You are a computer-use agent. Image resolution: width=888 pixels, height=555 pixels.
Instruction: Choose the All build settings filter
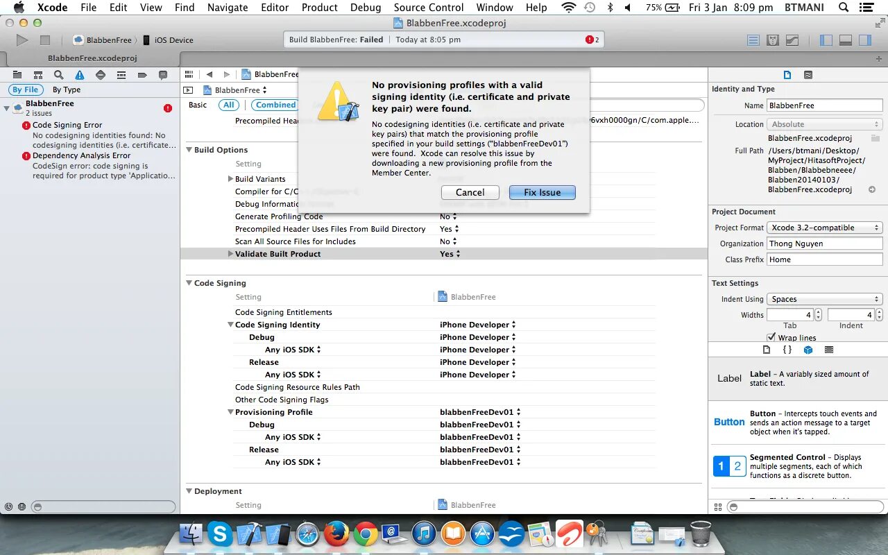(229, 105)
